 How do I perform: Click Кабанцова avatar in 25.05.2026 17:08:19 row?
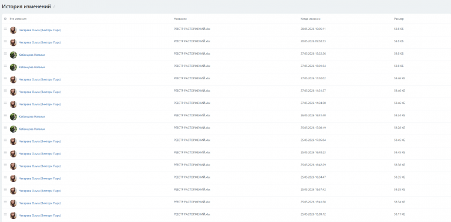pyautogui.click(x=14, y=129)
